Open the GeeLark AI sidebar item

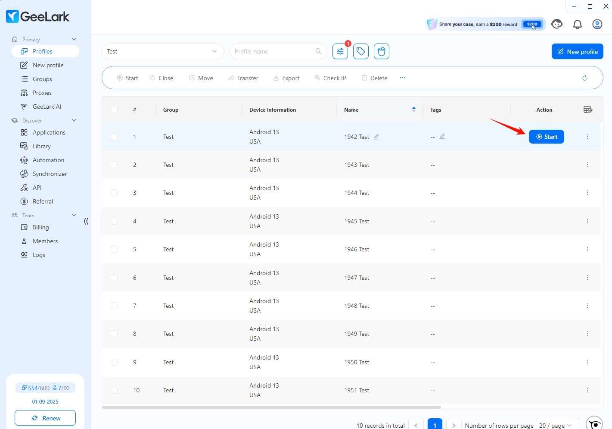[47, 106]
